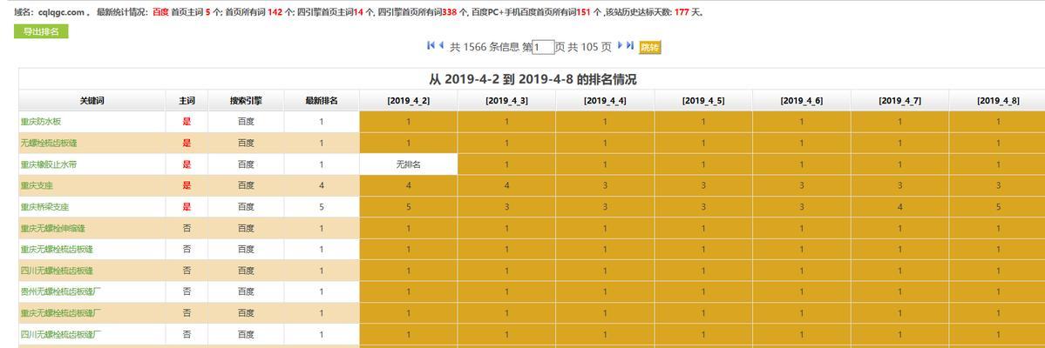Click the [2019_4_2] date column header
The width and height of the screenshot is (1045, 348).
coord(409,100)
